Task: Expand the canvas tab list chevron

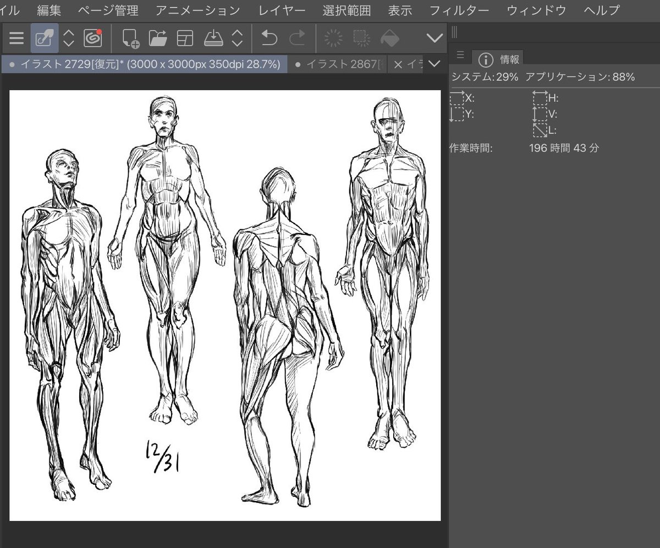Action: click(434, 64)
